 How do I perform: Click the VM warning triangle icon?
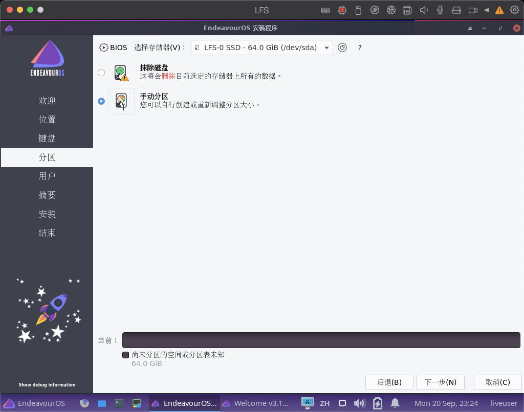click(x=499, y=10)
